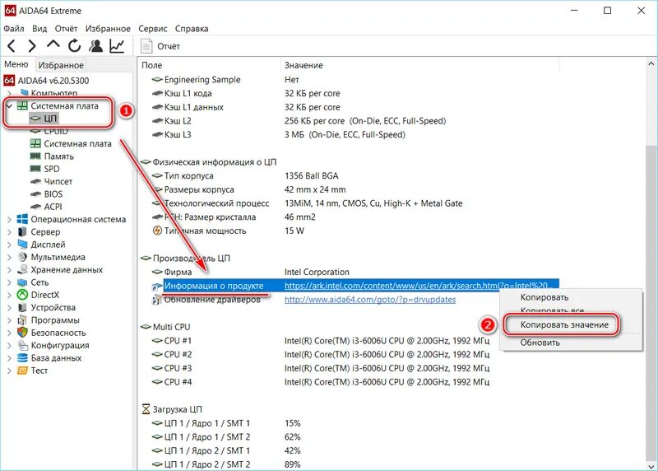Click the Сервер tower icon
Screen dimensions: 658x471
[22, 231]
